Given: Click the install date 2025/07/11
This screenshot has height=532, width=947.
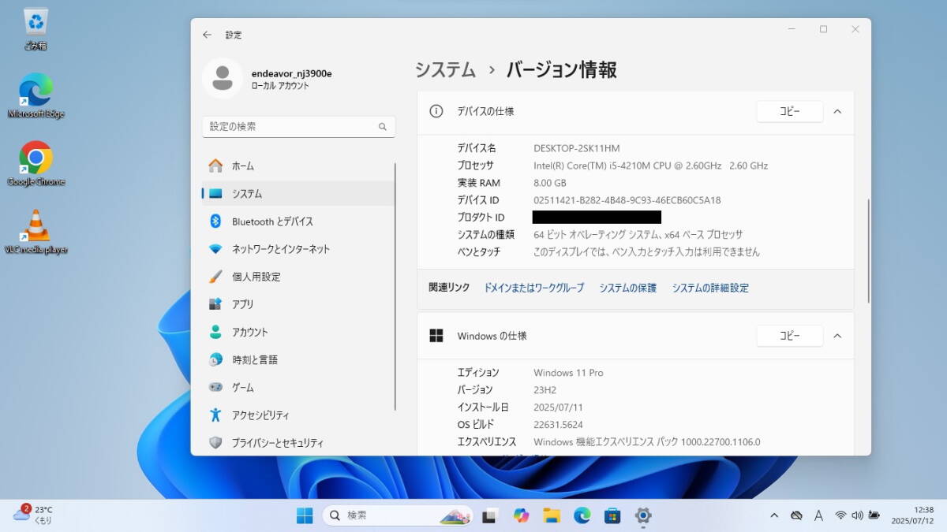Looking at the screenshot, I should 558,407.
